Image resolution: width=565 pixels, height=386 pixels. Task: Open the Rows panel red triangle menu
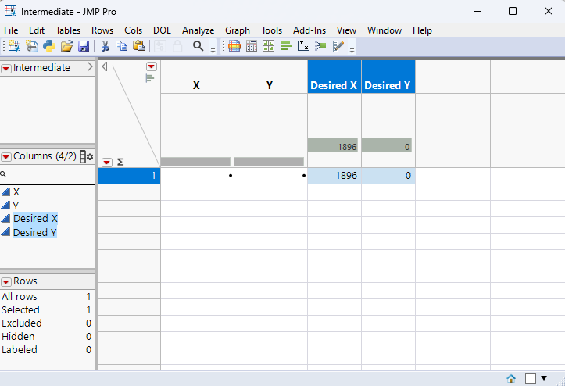pos(6,282)
